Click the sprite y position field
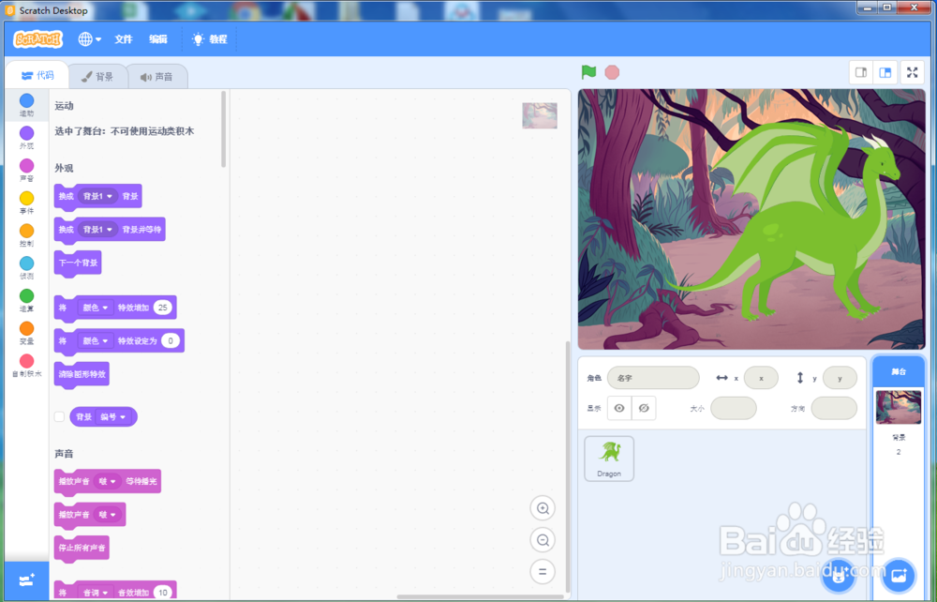The height and width of the screenshot is (602, 937). coord(840,378)
